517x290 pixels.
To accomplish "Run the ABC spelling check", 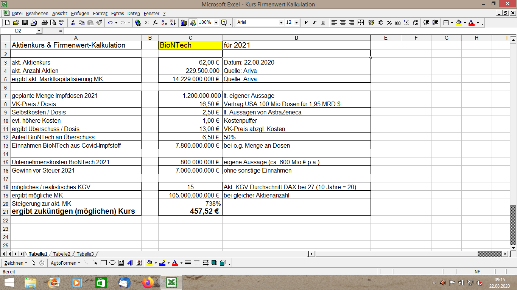I will [x=62, y=23].
